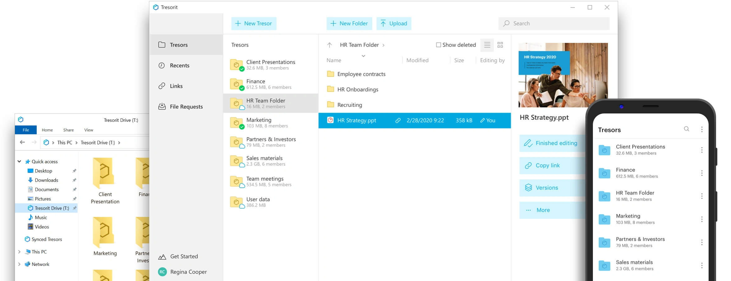Switch to list view layout
The width and height of the screenshot is (731, 281).
[x=487, y=45]
